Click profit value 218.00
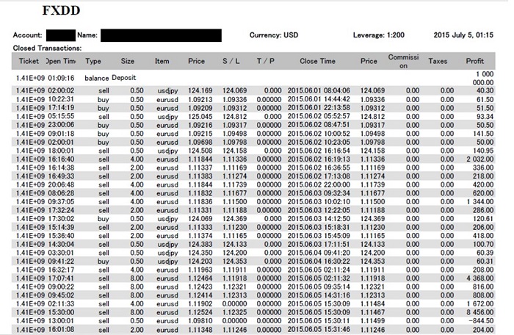514x335 pixels. pos(483,176)
